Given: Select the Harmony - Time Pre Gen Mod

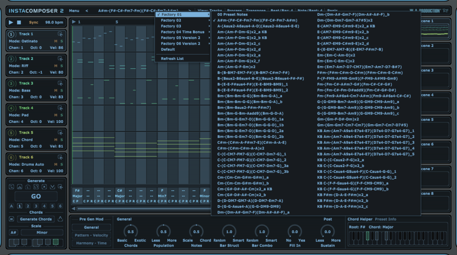Looking at the screenshot, I should point(91,243).
